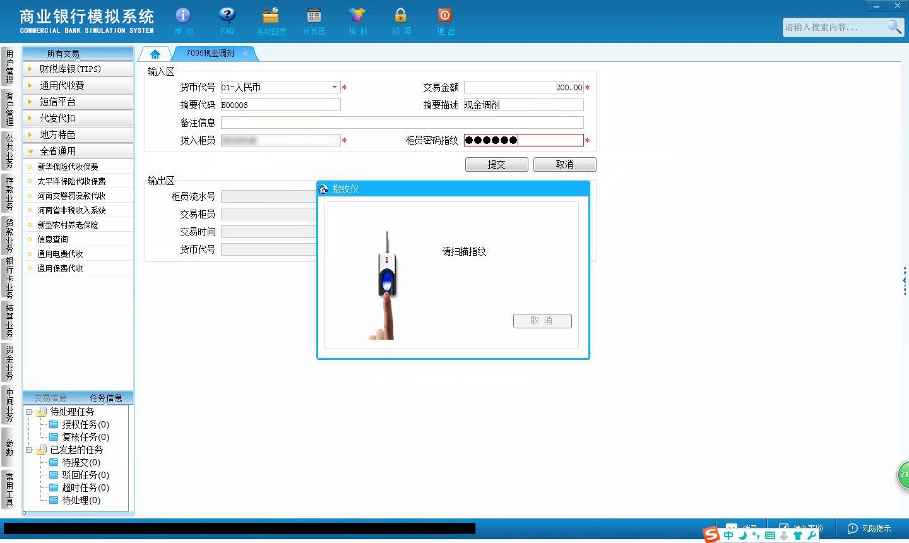Open Sogou wrench toolbox icon
This screenshot has height=543, width=909.
click(x=812, y=535)
